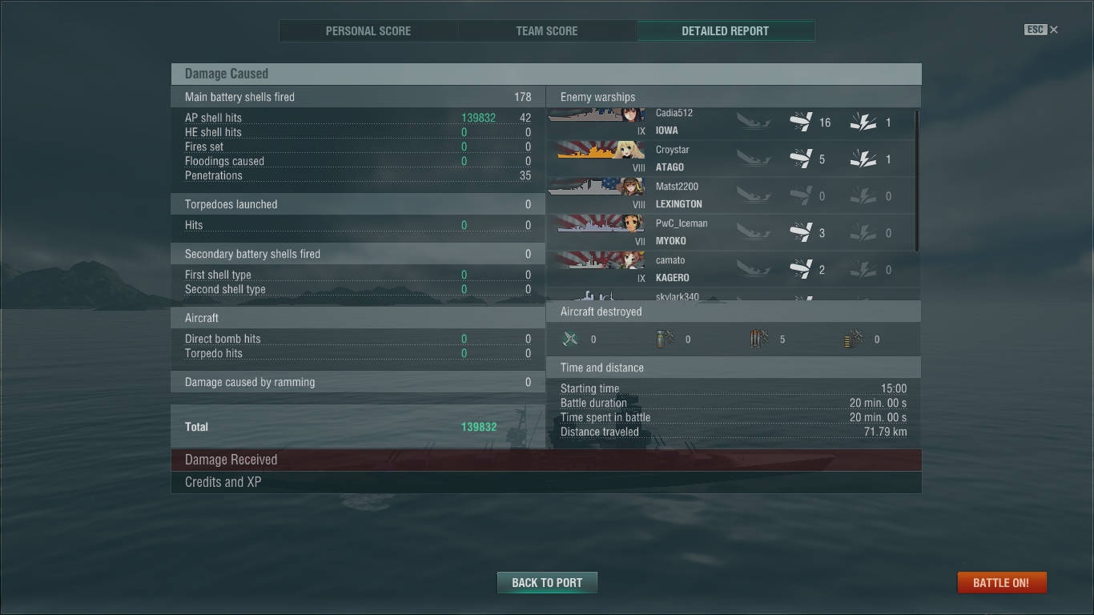Screen dimensions: 1094x615
Task: Click the Battle On! button
Action: click(x=1001, y=582)
